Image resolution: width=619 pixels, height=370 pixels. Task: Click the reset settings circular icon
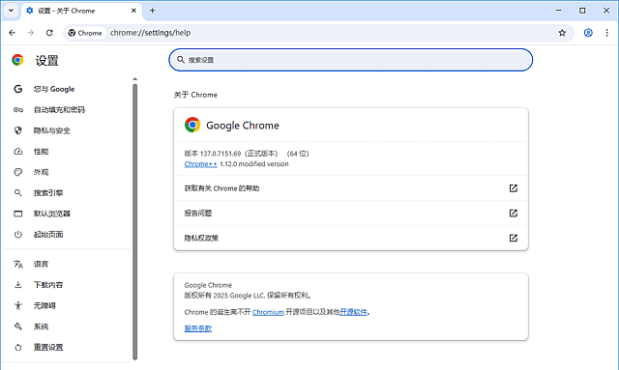point(18,348)
